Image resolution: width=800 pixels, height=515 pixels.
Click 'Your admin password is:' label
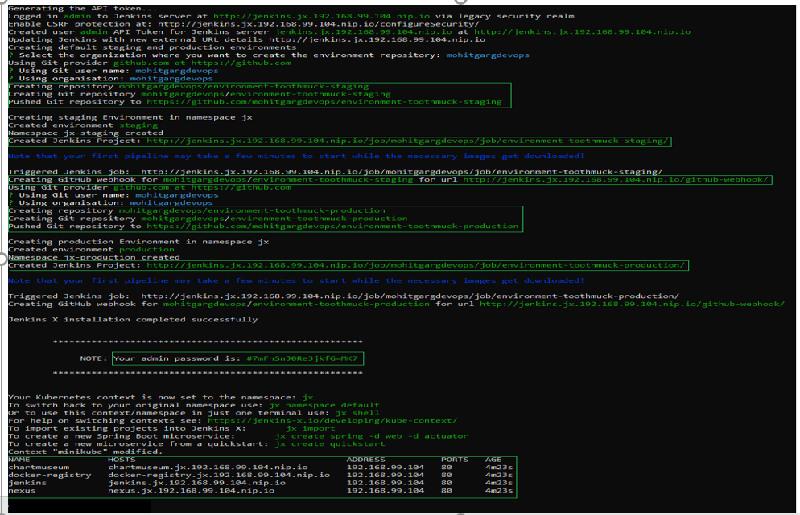pyautogui.click(x=176, y=358)
